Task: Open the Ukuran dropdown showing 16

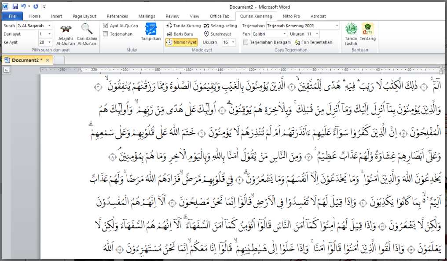Action: (x=229, y=42)
